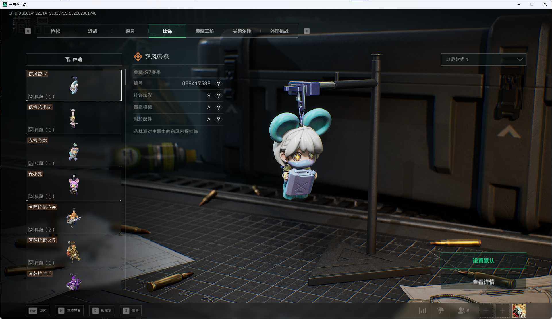Image resolution: width=552 pixels, height=319 pixels.
Task: Click the 设置默认 button
Action: pos(483,261)
